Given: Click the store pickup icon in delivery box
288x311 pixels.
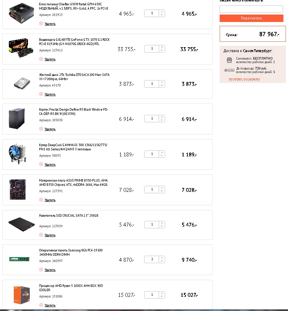Looking at the screenshot, I should tap(229, 60).
